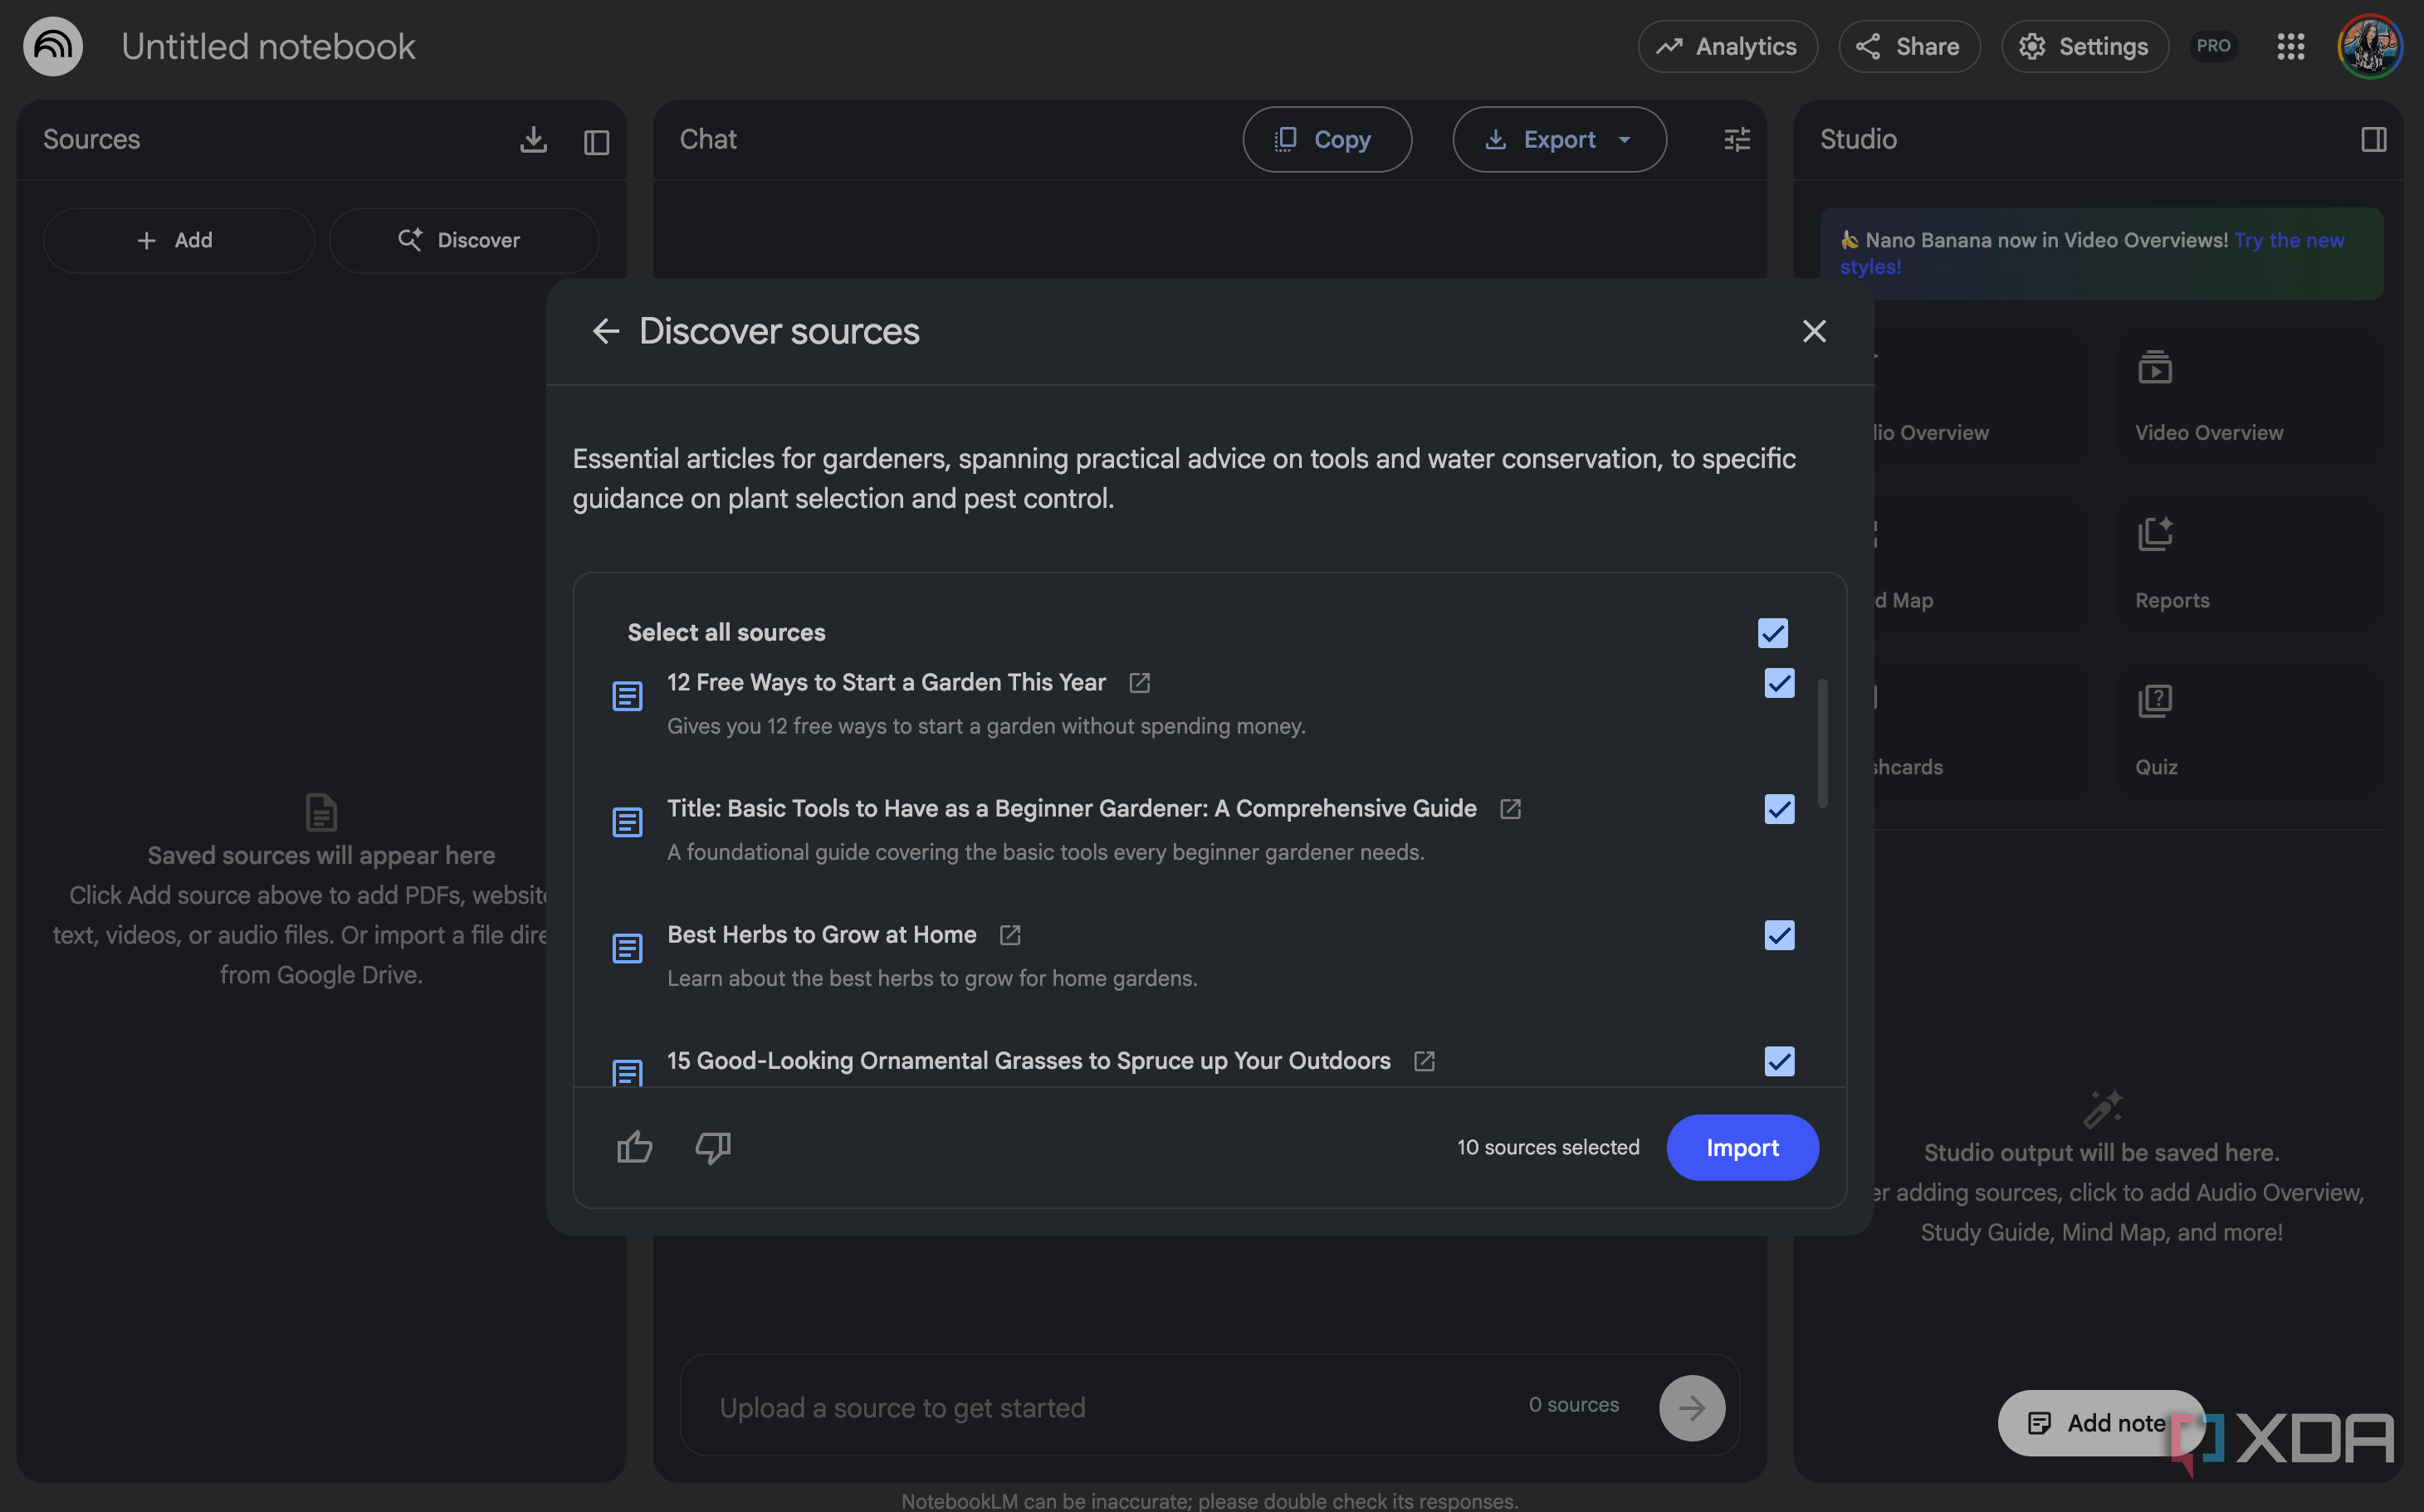Expand the Export dropdown
The height and width of the screenshot is (1512, 2424).
(x=1559, y=140)
